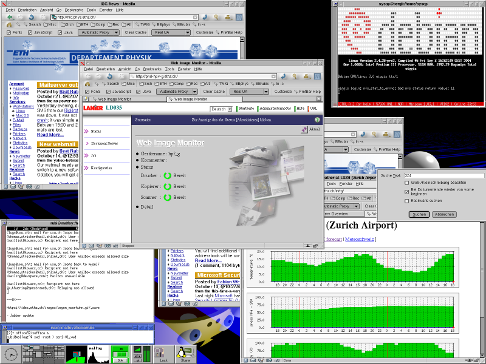Launch Xterm from the dock

pos(185,354)
